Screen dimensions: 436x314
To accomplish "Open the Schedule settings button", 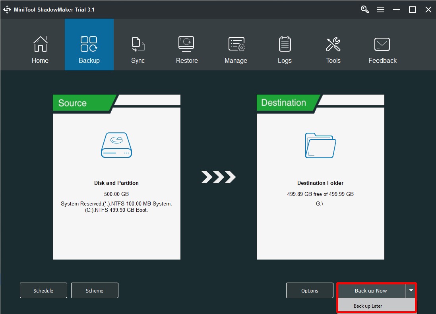I will (43, 290).
